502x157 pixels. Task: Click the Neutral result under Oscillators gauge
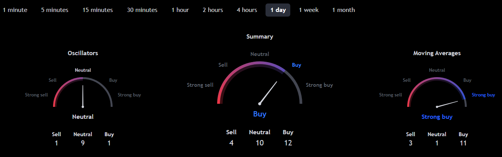pyautogui.click(x=83, y=116)
